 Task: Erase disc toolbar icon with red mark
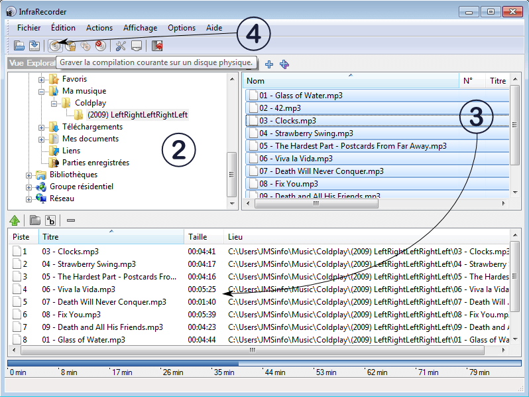[x=101, y=46]
